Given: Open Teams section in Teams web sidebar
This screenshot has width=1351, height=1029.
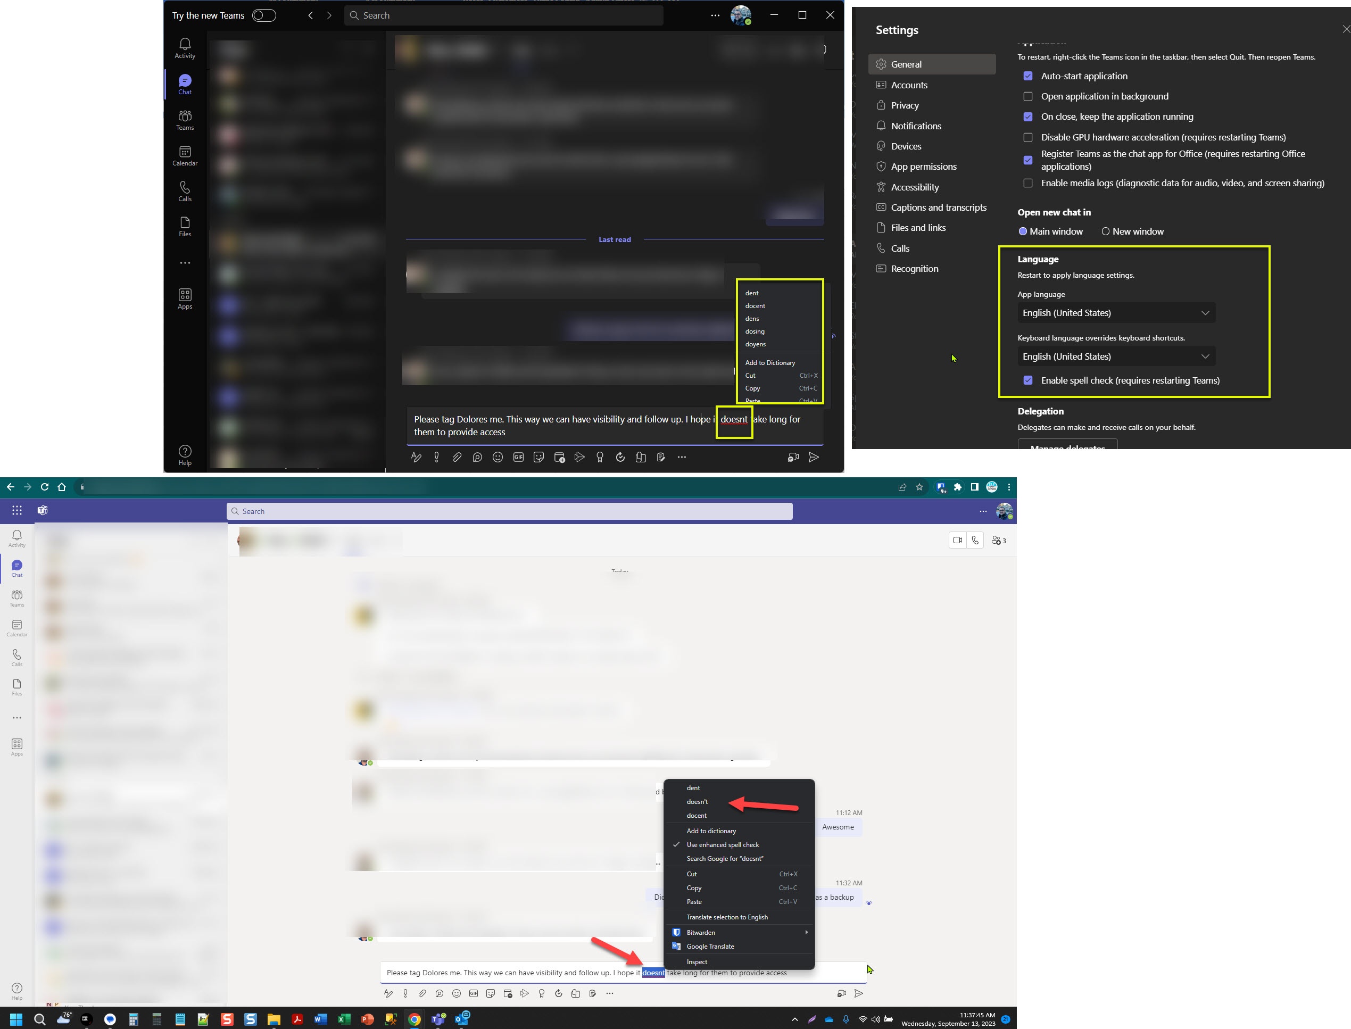Looking at the screenshot, I should coord(17,598).
